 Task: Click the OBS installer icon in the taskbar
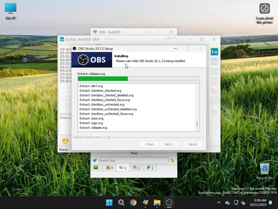pos(169,202)
